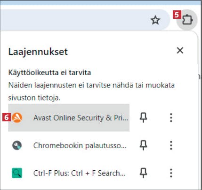The height and width of the screenshot is (190, 202).
Task: Click the red number 5 marker
Action: click(177, 15)
